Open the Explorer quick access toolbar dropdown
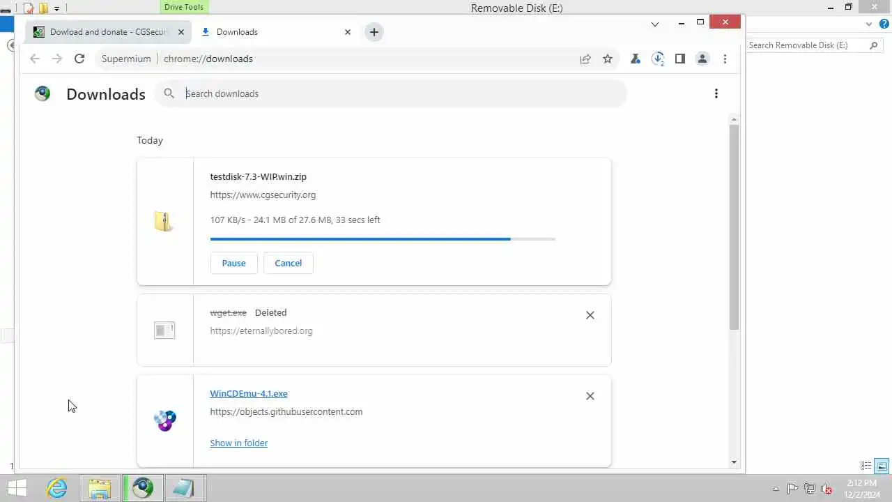892x502 pixels. 56,8
